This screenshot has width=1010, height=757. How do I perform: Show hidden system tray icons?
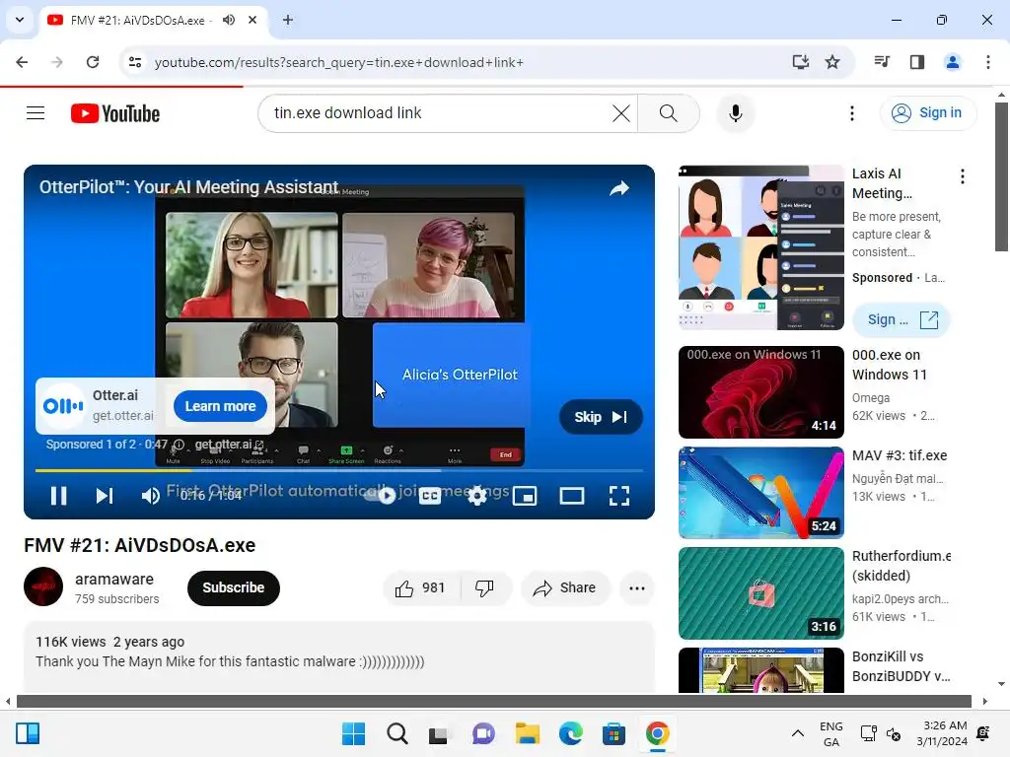point(797,733)
